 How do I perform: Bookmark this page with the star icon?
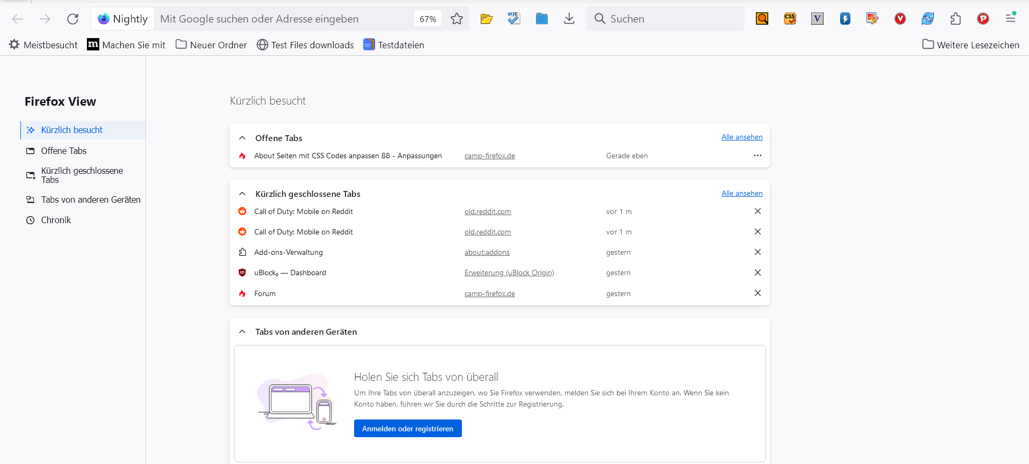pyautogui.click(x=457, y=19)
